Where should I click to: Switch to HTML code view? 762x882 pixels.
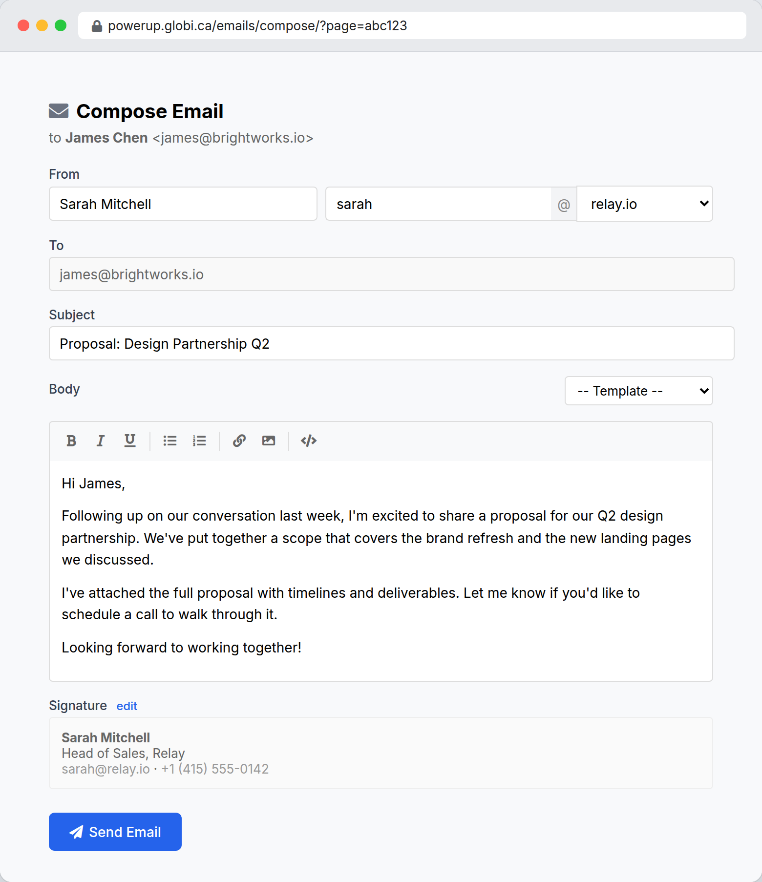click(x=308, y=441)
